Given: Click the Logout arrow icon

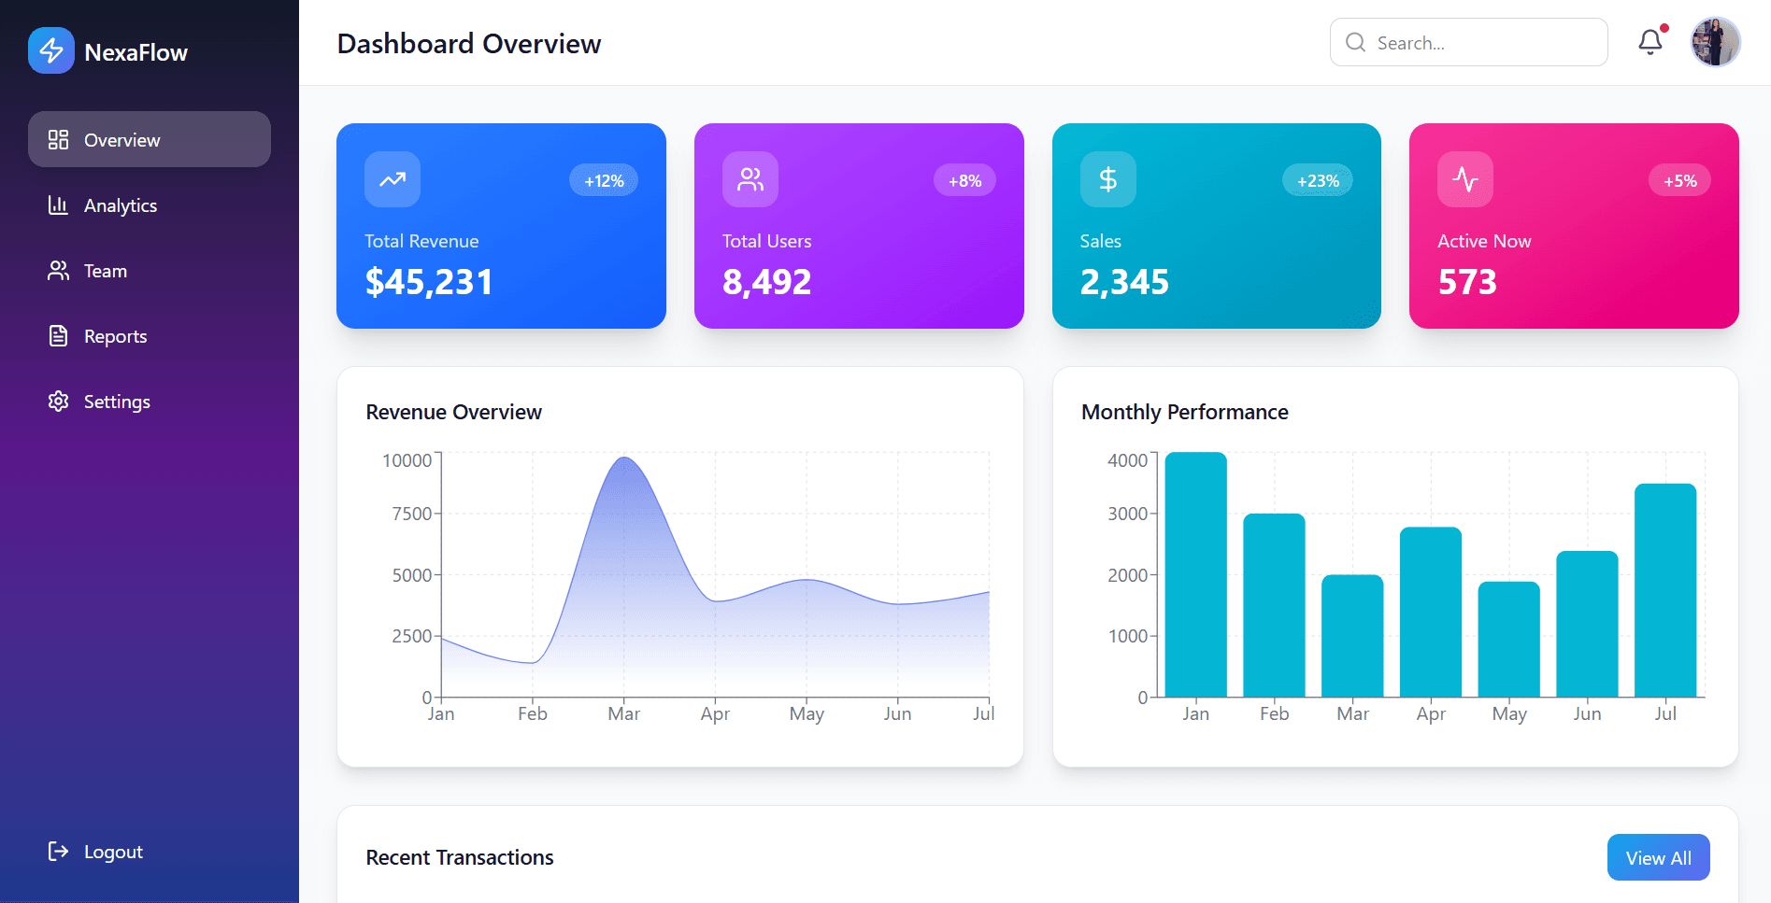Looking at the screenshot, I should coord(58,851).
